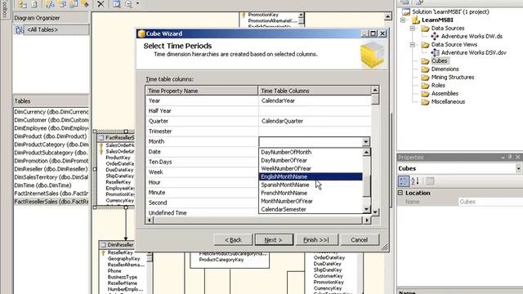
Task: Click Cancel in the Cube Wizard
Action: click(360, 239)
